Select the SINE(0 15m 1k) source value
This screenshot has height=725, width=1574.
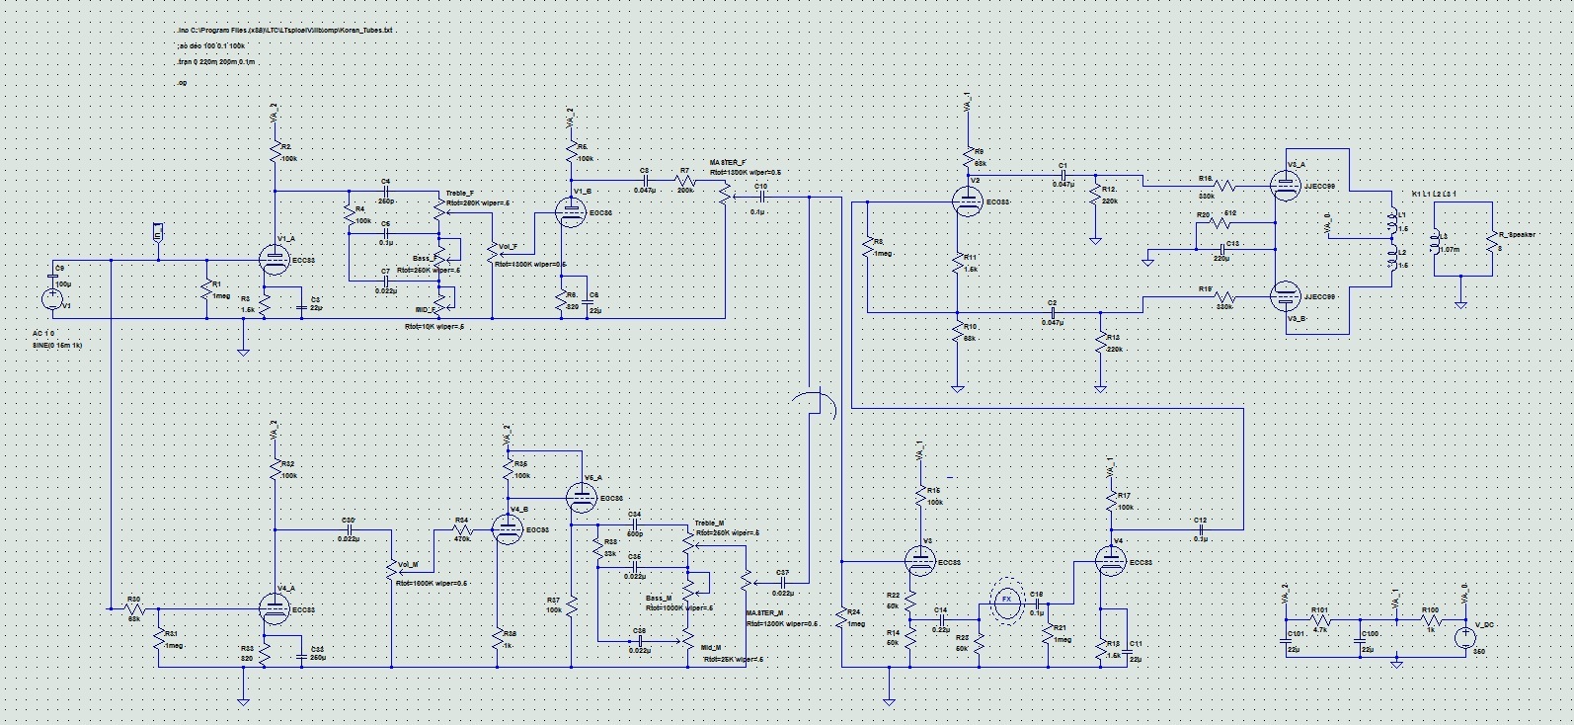(x=59, y=344)
